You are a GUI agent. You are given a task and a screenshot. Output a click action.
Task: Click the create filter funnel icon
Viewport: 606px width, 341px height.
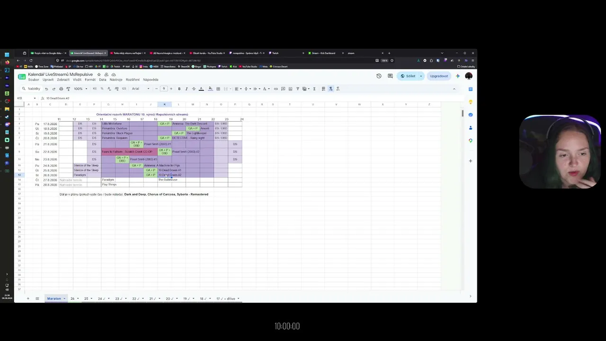(x=298, y=89)
